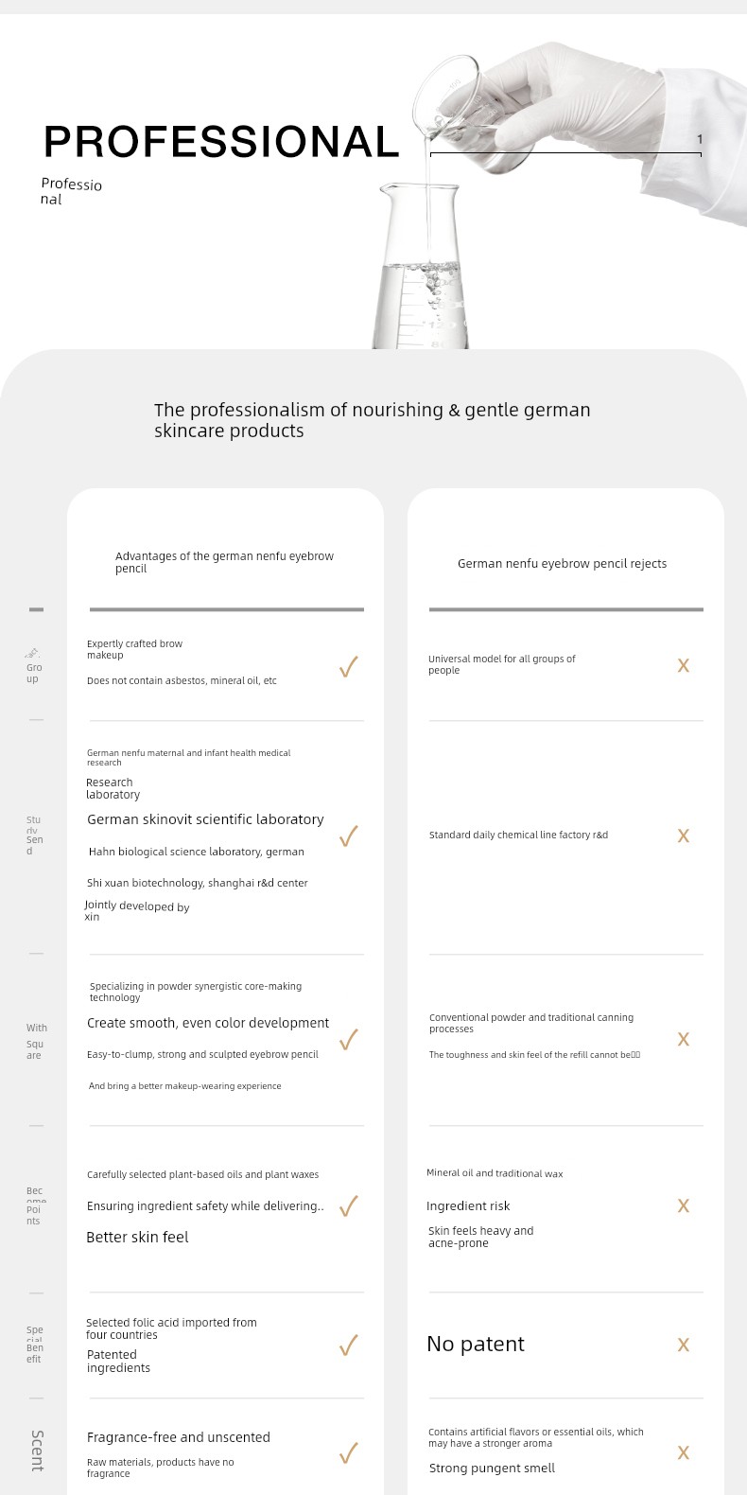This screenshot has width=747, height=1495.
Task: Click the X mark beside Universal model for all groups
Action: pos(684,666)
